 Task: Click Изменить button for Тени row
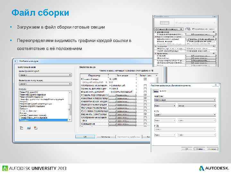click(x=122, y=121)
